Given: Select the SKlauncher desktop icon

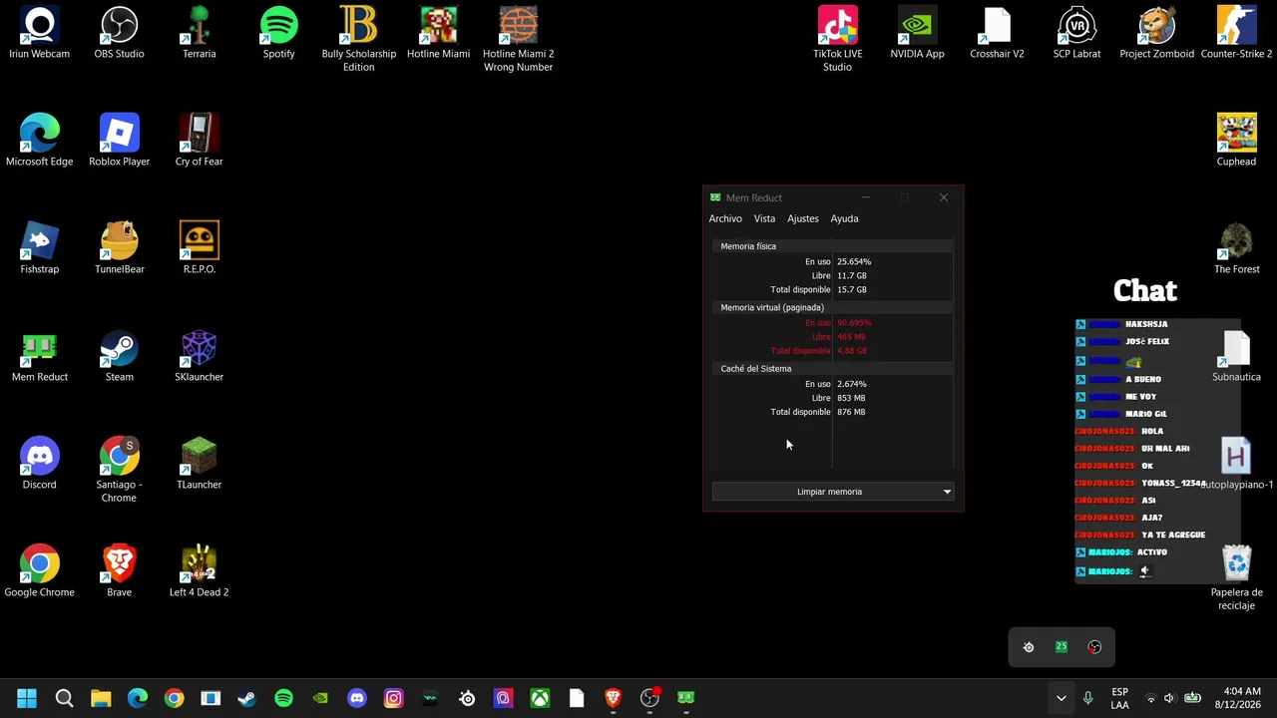Looking at the screenshot, I should pyautogui.click(x=200, y=356).
